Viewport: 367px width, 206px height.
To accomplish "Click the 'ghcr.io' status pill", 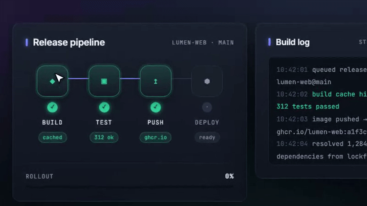I will (156, 137).
